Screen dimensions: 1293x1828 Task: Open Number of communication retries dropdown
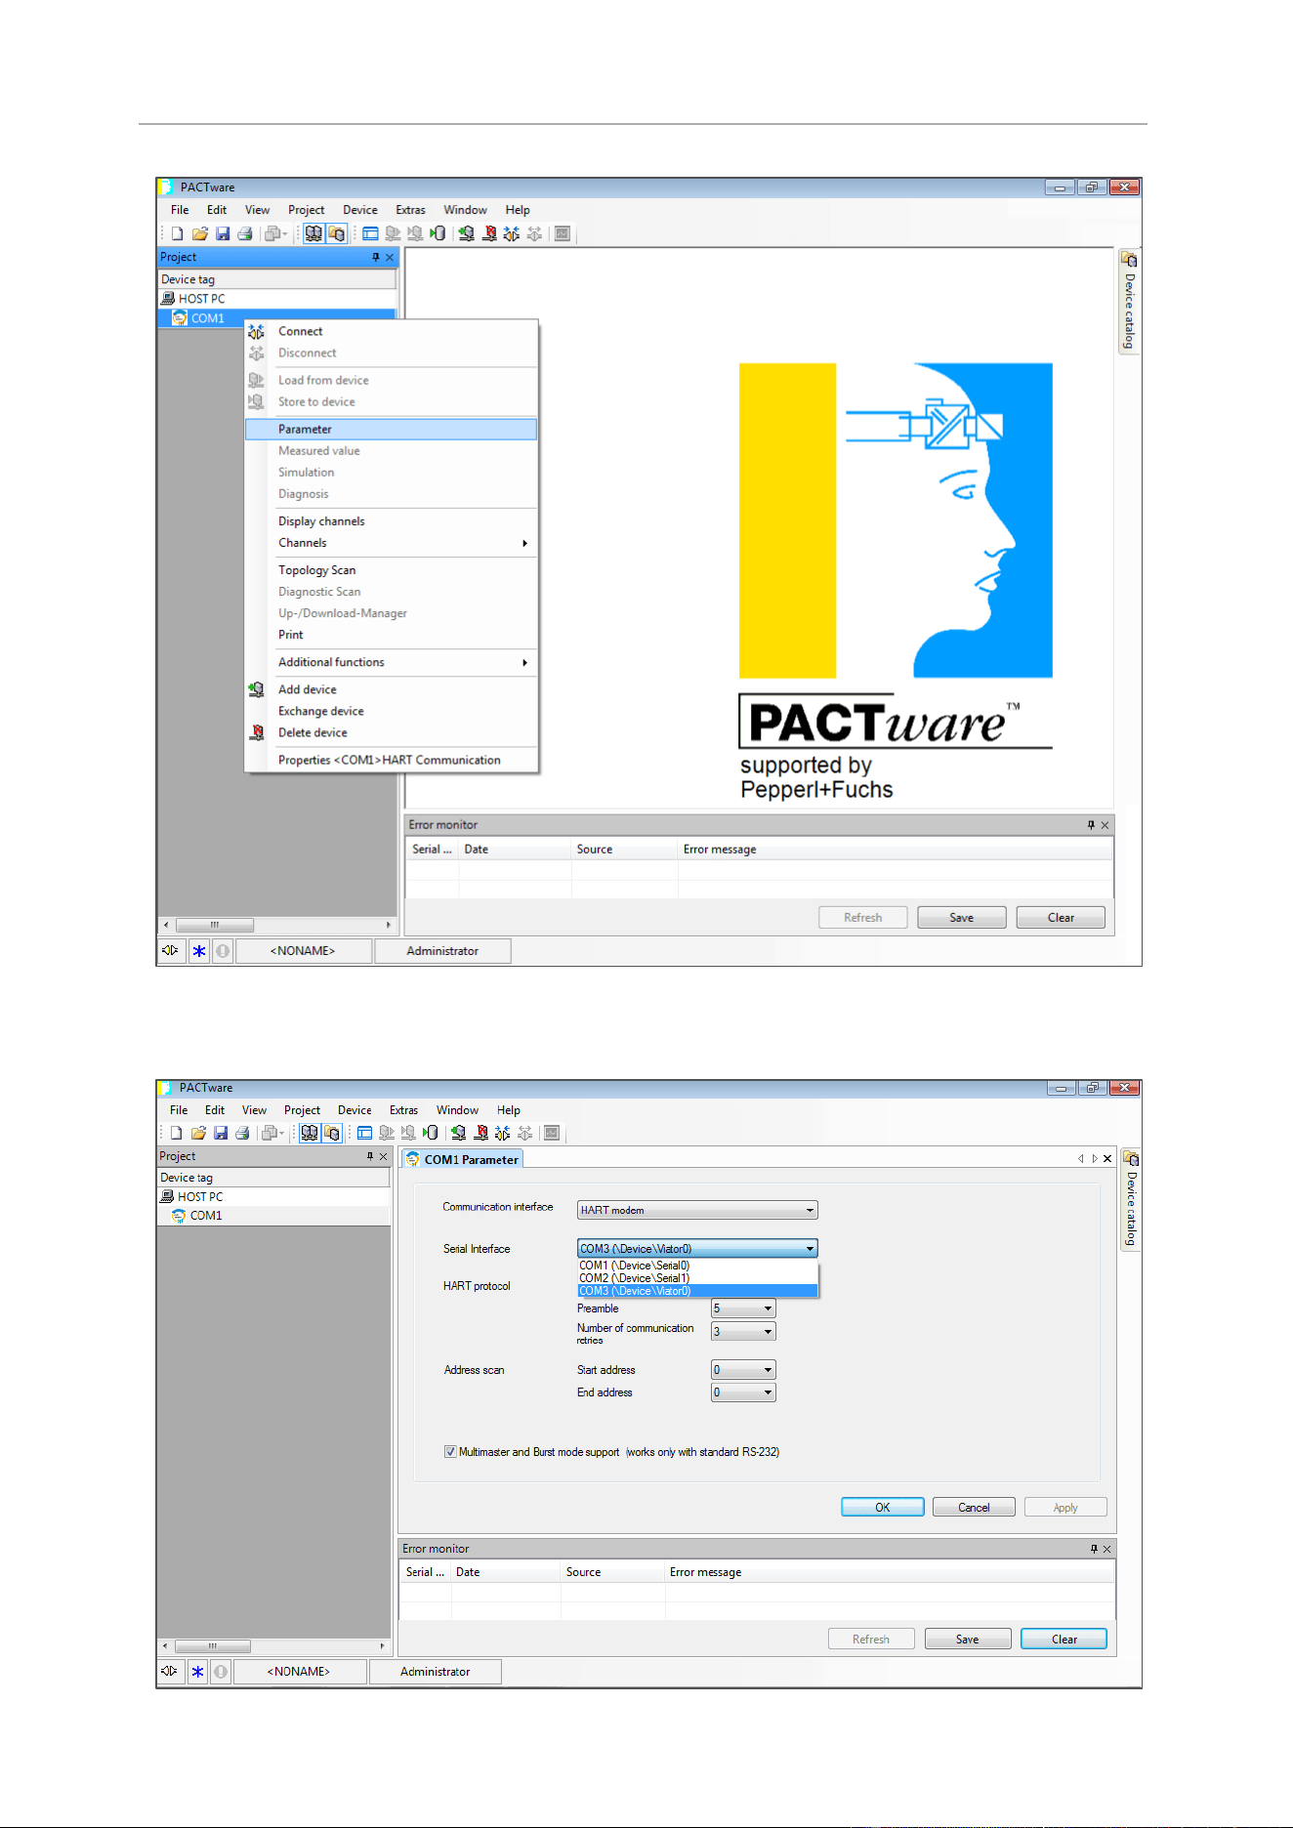pyautogui.click(x=744, y=1332)
